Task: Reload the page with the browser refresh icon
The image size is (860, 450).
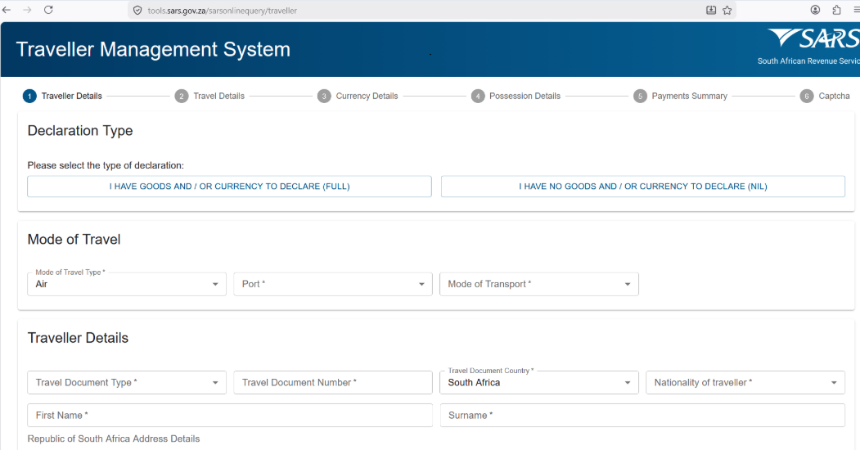Action: (48, 10)
